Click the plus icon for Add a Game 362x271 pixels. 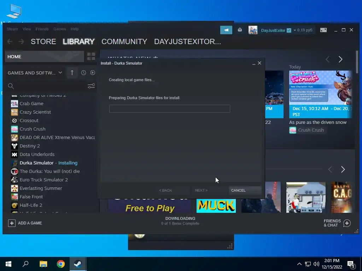pyautogui.click(x=12, y=223)
